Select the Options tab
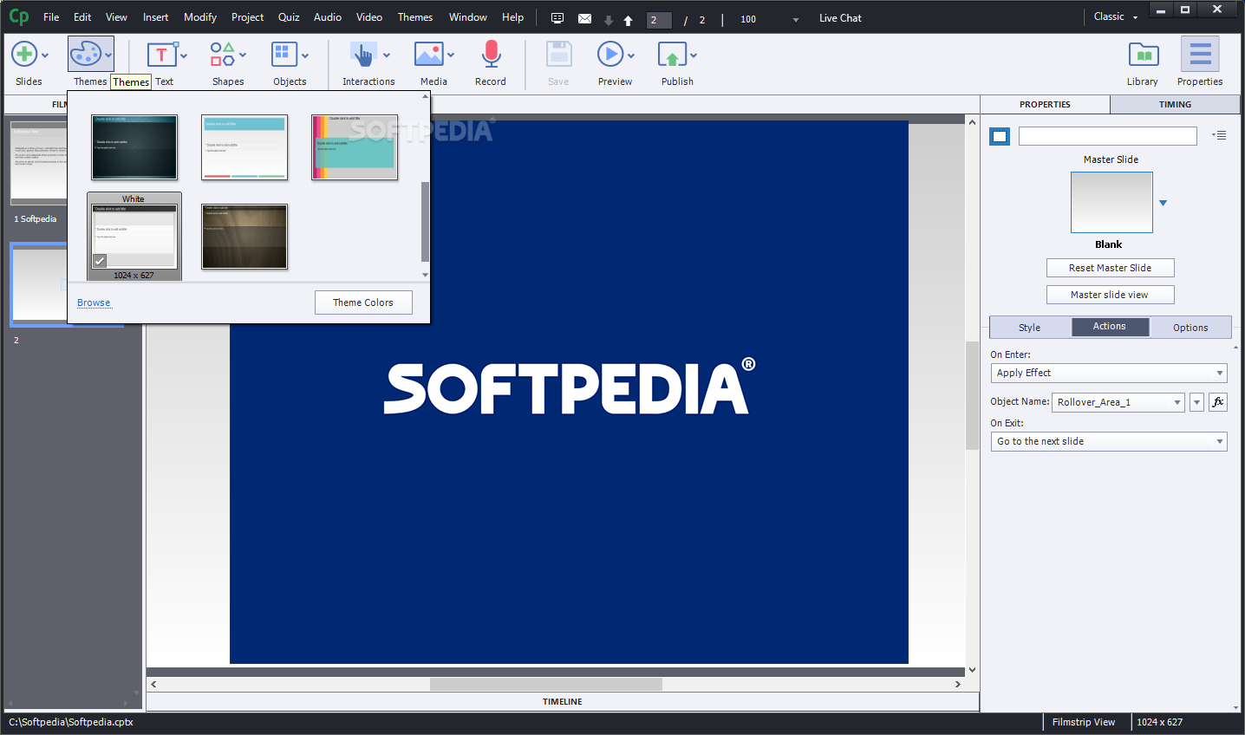The width and height of the screenshot is (1245, 735). [x=1190, y=328]
